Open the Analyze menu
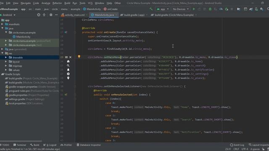This screenshot has height=151, width=269. tap(46, 3)
